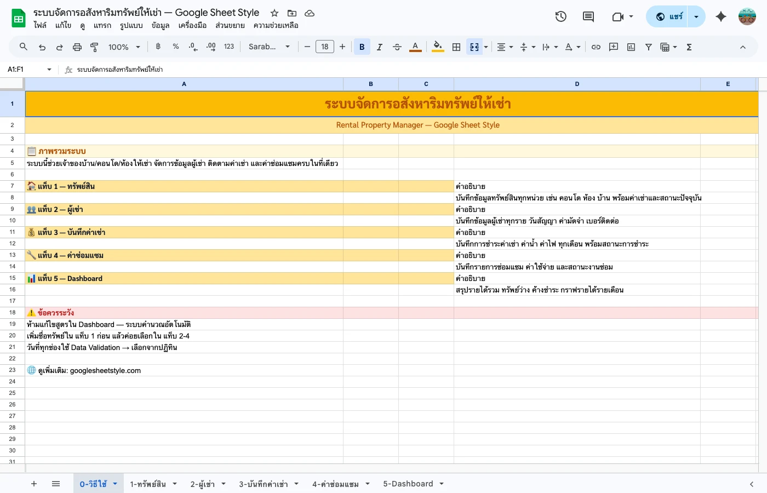Add a new sheet with plus button
767x493 pixels.
[34, 484]
